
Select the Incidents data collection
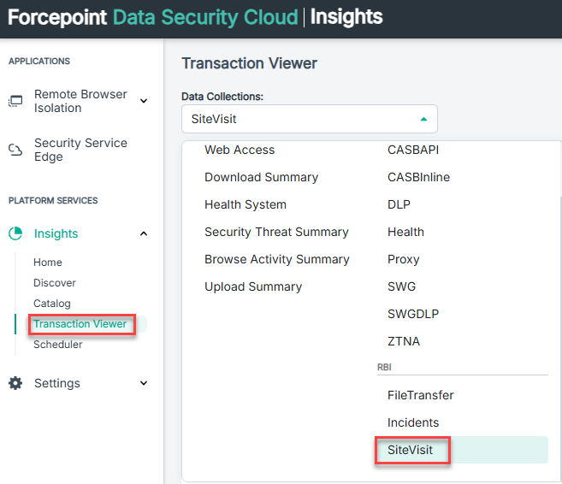point(413,422)
